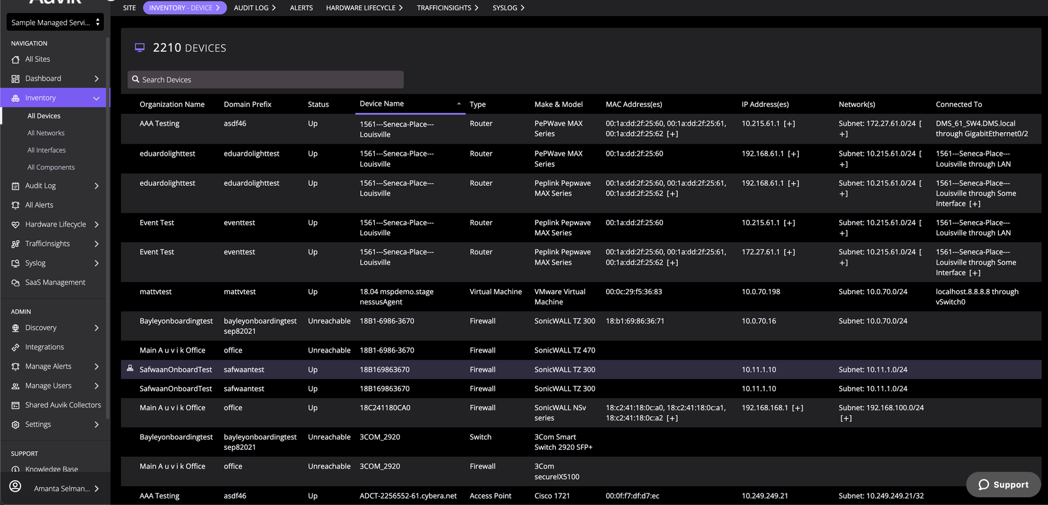Screen dimensions: 1048x505
Task: Click the MAC address 18:b1:69:86:36:71
Action: click(635, 321)
